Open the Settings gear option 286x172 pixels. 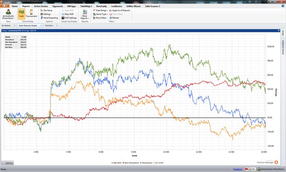point(46,14)
